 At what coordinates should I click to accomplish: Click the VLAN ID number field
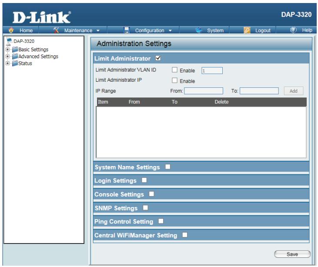pos(212,70)
